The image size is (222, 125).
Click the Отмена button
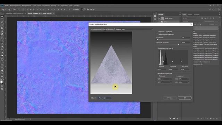coord(170,98)
